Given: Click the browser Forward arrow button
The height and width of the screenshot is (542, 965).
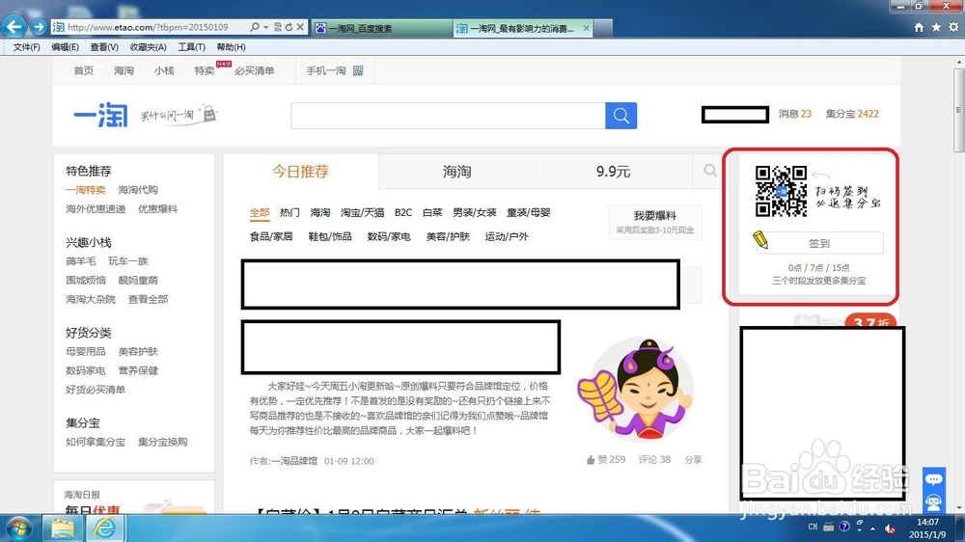Looking at the screenshot, I should click(39, 27).
